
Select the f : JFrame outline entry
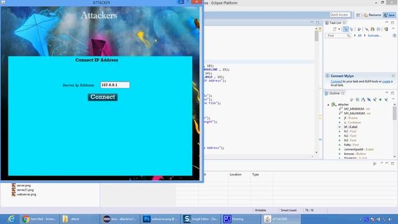[351, 118]
